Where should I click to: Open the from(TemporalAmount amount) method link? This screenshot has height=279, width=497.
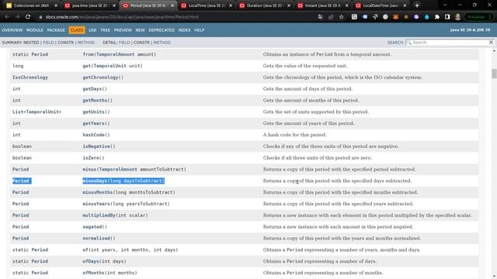click(119, 54)
